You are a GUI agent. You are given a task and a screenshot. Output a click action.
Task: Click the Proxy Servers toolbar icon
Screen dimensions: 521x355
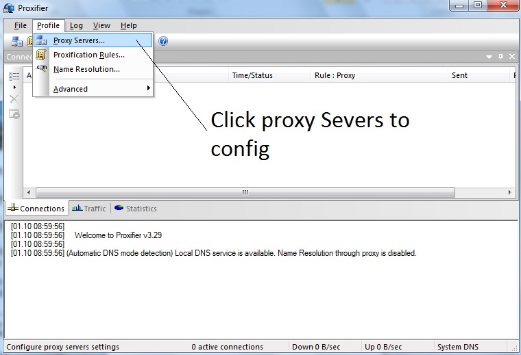[x=17, y=42]
